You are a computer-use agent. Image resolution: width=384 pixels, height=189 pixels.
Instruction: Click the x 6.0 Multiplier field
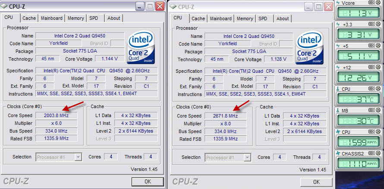pyautogui.click(x=57, y=123)
